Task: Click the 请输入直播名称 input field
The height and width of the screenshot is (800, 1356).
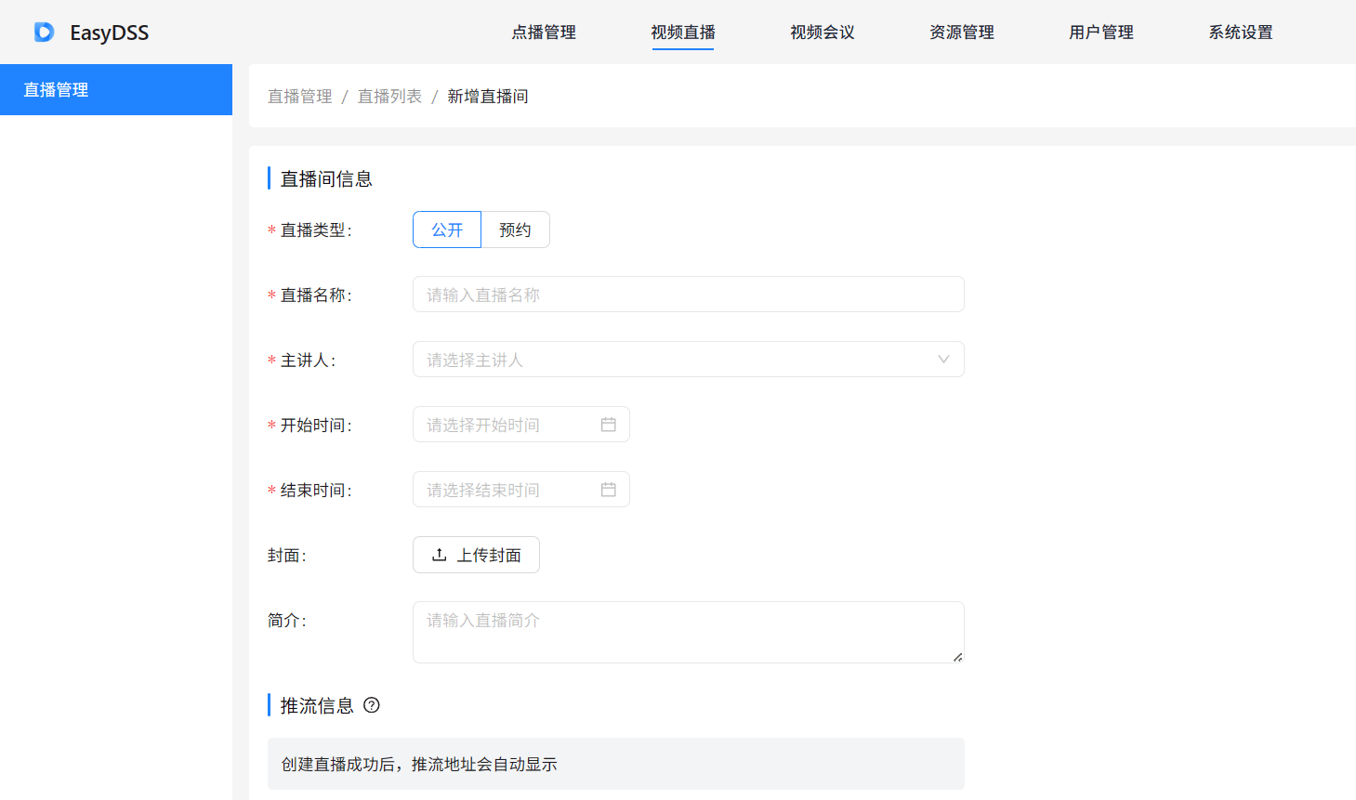Action: point(688,294)
